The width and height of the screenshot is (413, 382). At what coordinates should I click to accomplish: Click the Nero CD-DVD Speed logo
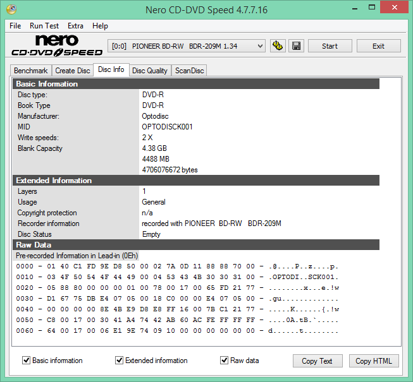pyautogui.click(x=57, y=45)
